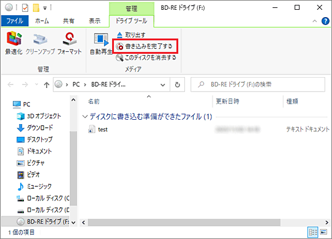Click the file list horizontal scrollbar thumb
This screenshot has height=239, width=332.
coord(184,222)
